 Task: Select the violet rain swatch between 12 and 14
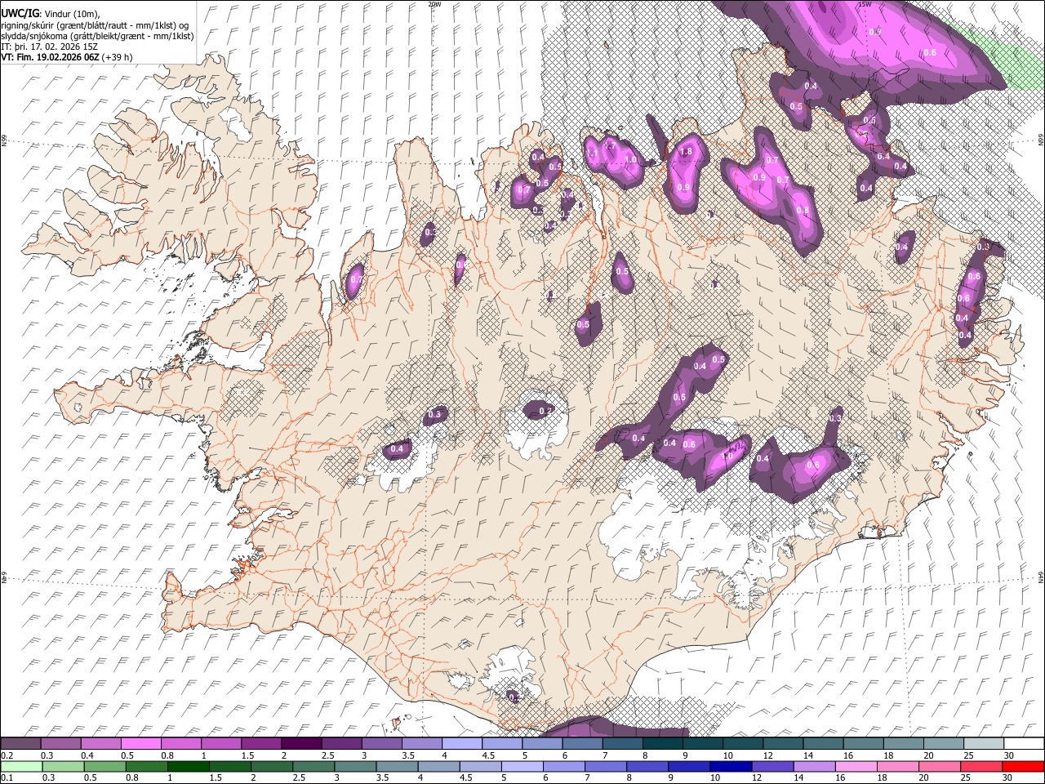pos(772,766)
